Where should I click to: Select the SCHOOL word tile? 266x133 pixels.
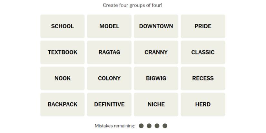(62, 26)
